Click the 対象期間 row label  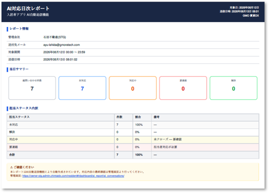click(x=14, y=52)
